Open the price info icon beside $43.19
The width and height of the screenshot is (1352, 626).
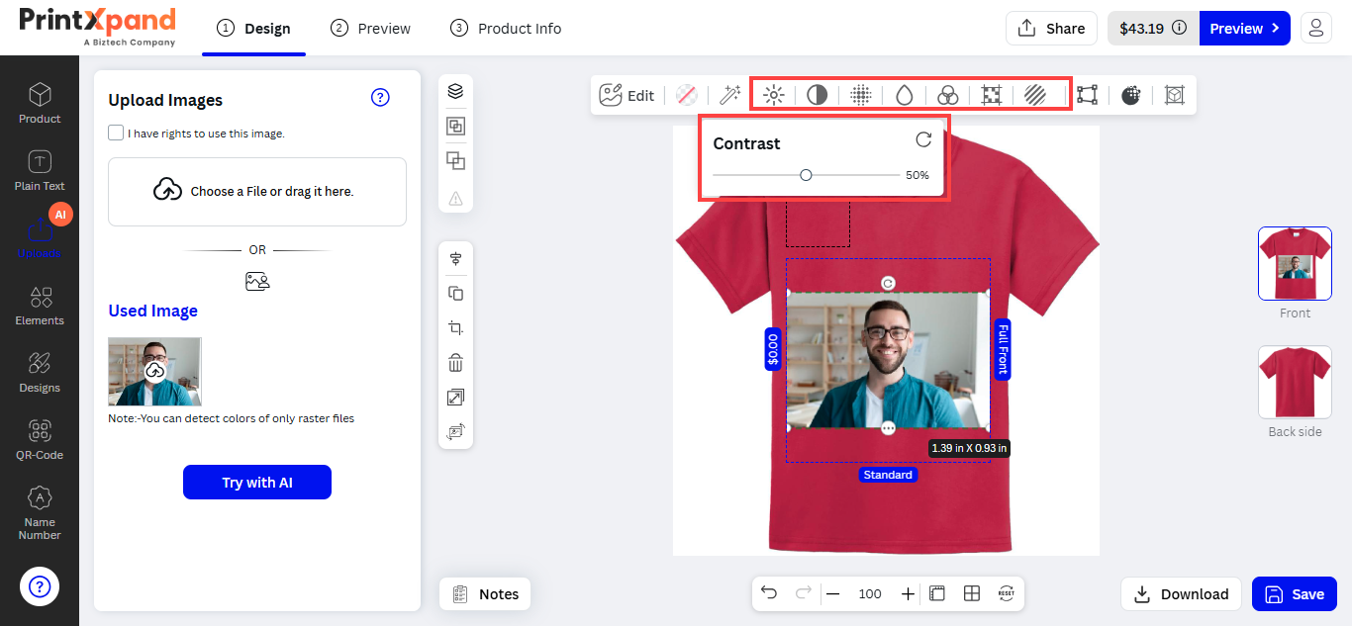tap(1179, 29)
